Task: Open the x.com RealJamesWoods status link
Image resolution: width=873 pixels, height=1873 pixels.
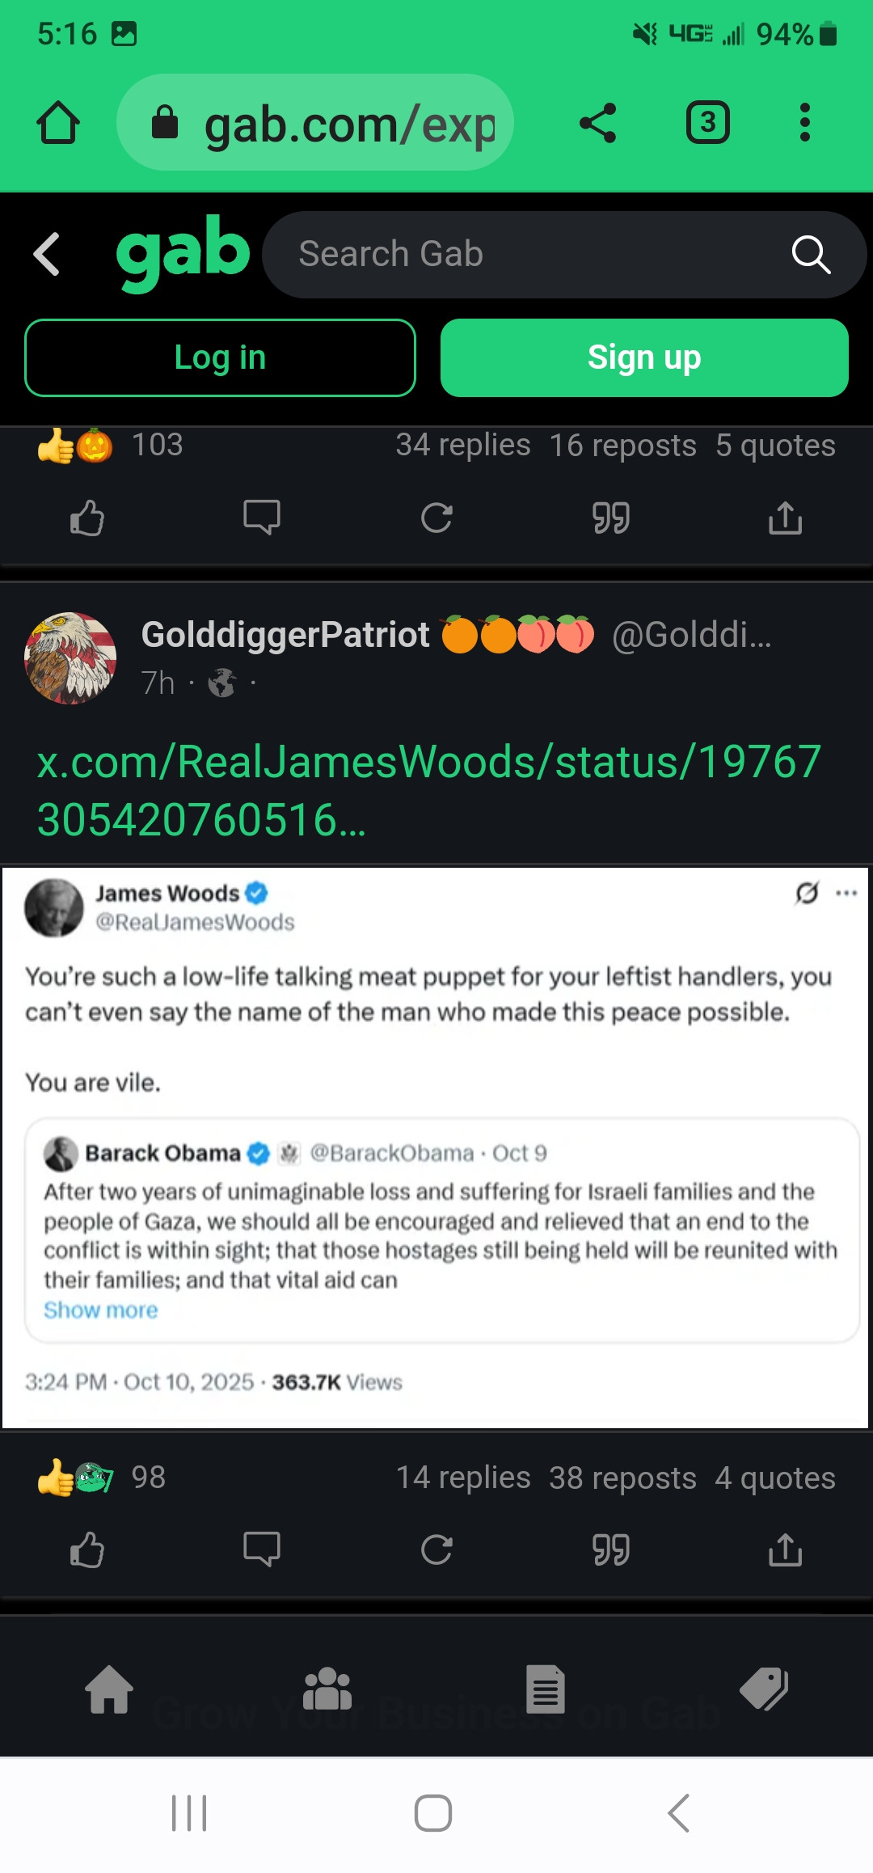Action: pyautogui.click(x=428, y=790)
